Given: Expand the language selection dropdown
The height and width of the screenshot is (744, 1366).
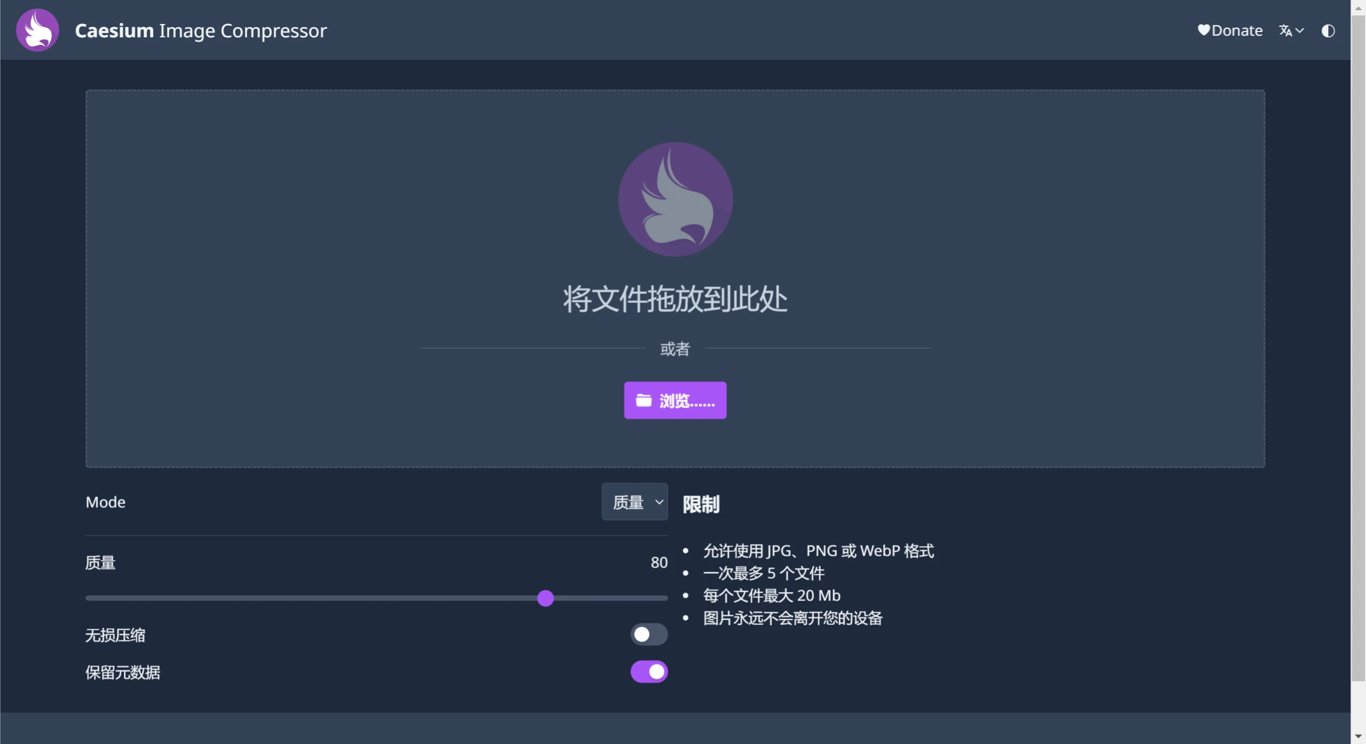Looking at the screenshot, I should pyautogui.click(x=1291, y=30).
